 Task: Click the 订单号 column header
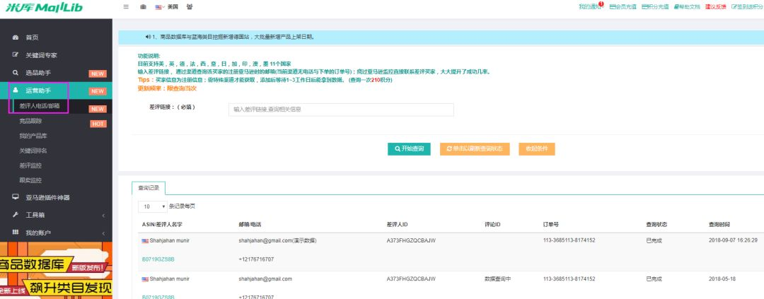[551, 225]
